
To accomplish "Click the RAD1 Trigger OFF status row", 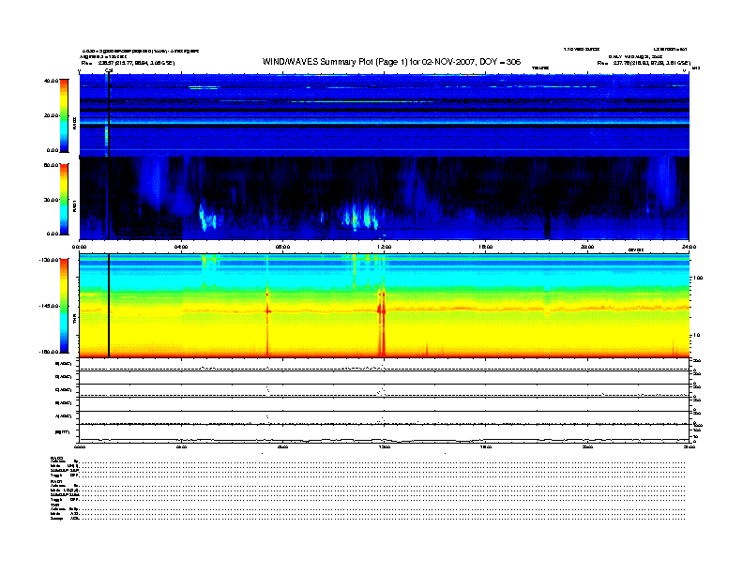I will click(368, 499).
